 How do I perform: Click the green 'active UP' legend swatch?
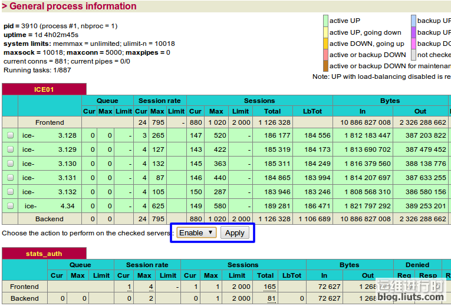point(325,21)
